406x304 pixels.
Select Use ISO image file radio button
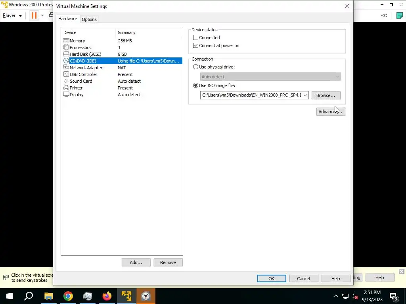195,85
